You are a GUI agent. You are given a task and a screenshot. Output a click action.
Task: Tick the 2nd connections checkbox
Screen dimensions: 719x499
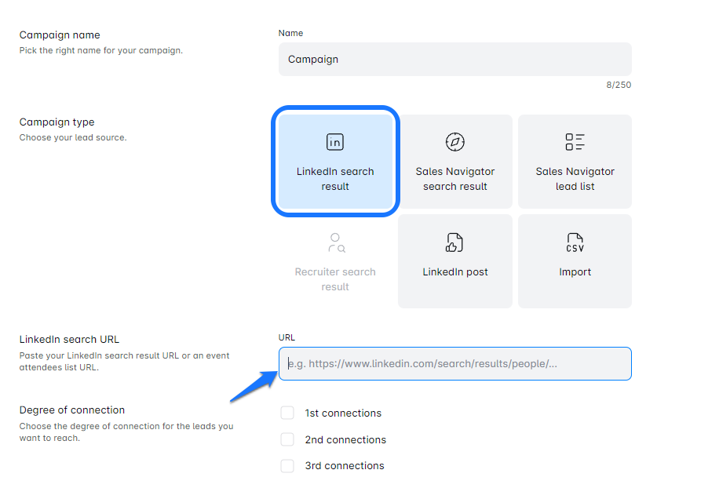pos(287,439)
